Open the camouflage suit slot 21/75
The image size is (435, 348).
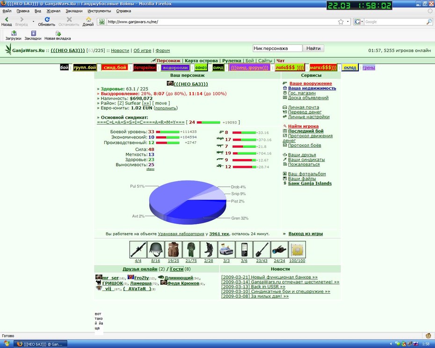pyautogui.click(x=191, y=249)
